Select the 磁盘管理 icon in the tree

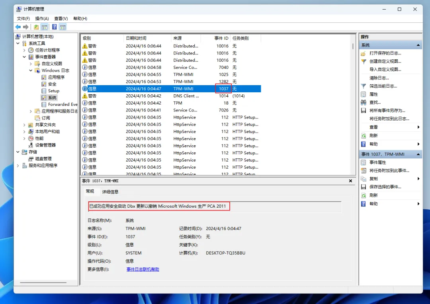pos(31,159)
